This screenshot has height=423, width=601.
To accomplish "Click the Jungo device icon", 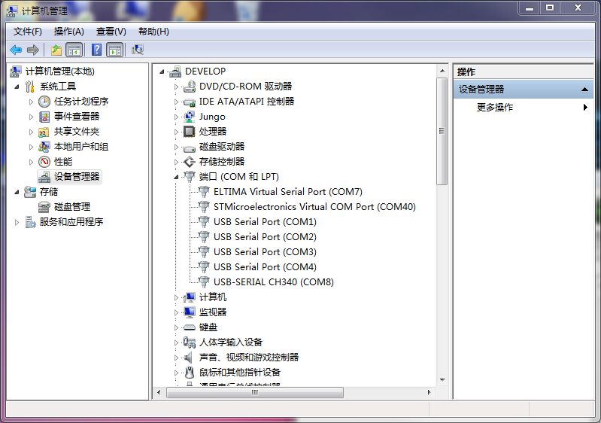I will click(190, 117).
